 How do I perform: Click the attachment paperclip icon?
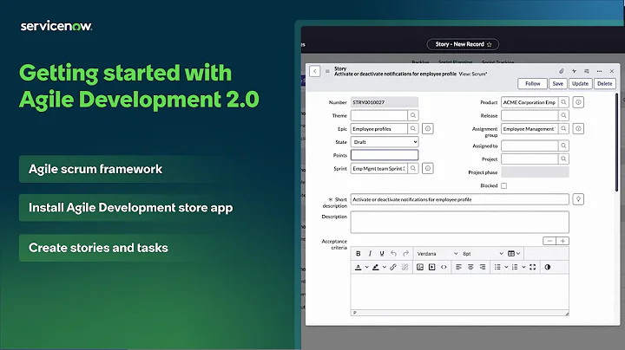click(562, 71)
